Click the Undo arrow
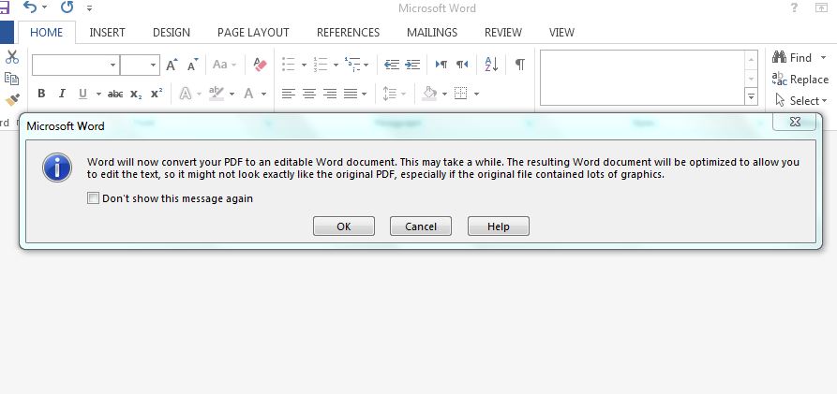837x394 pixels. (31, 7)
